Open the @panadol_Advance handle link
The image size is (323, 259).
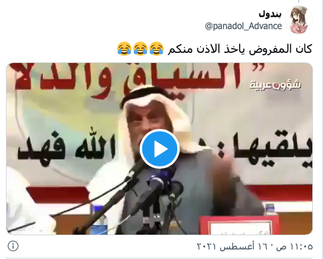243,26
